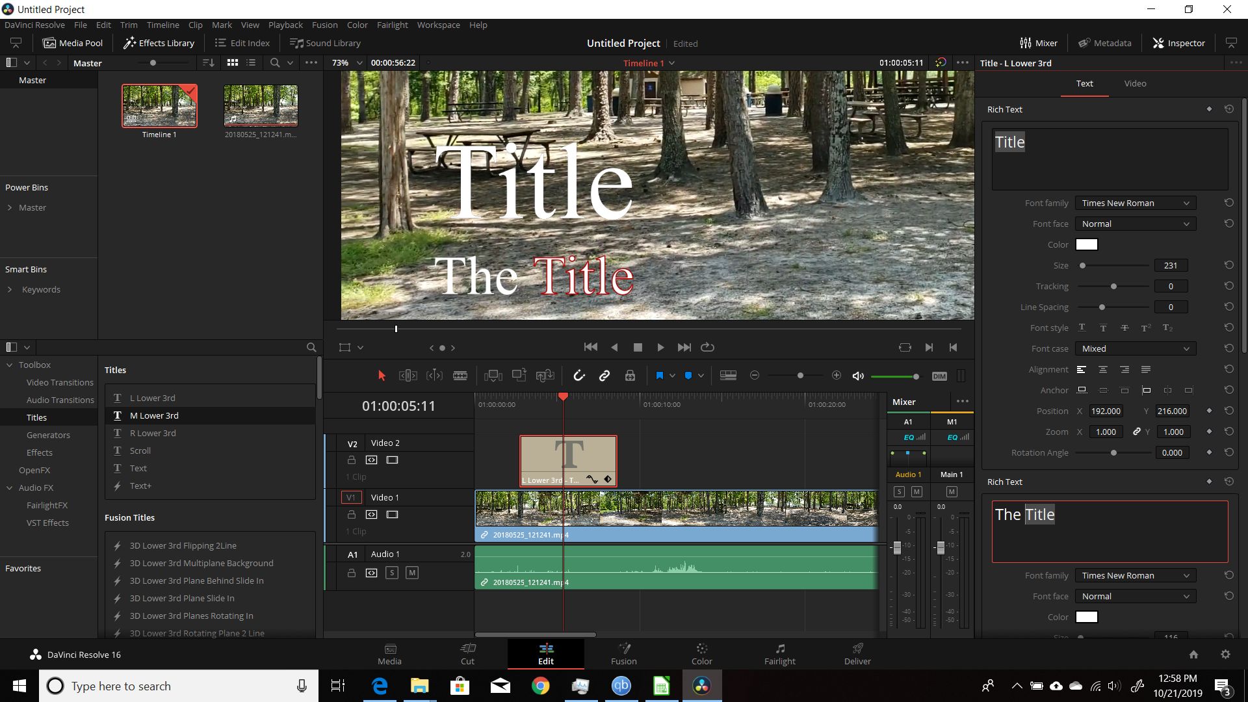Open Chrome from the taskbar
This screenshot has height=702, width=1248.
[x=540, y=686]
